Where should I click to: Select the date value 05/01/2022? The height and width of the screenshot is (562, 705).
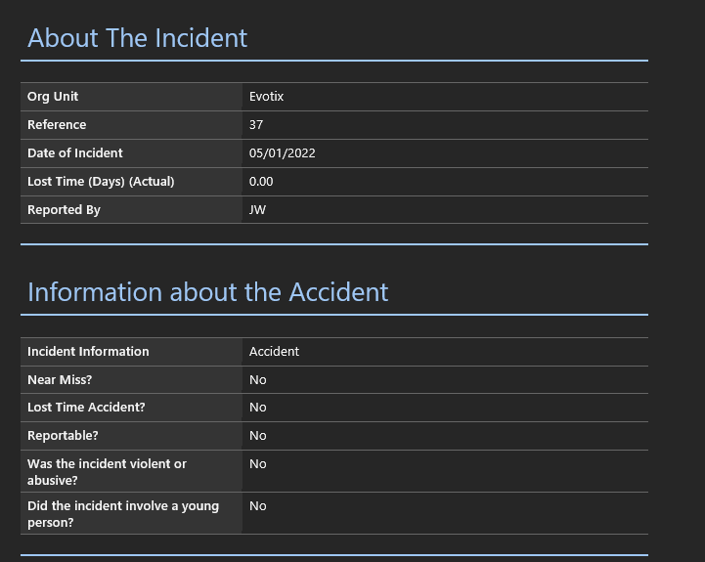[x=282, y=153]
